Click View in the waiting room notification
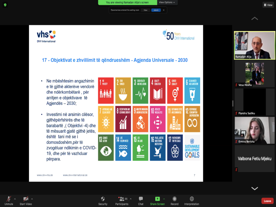This screenshot has height=207, width=276. 145,10
